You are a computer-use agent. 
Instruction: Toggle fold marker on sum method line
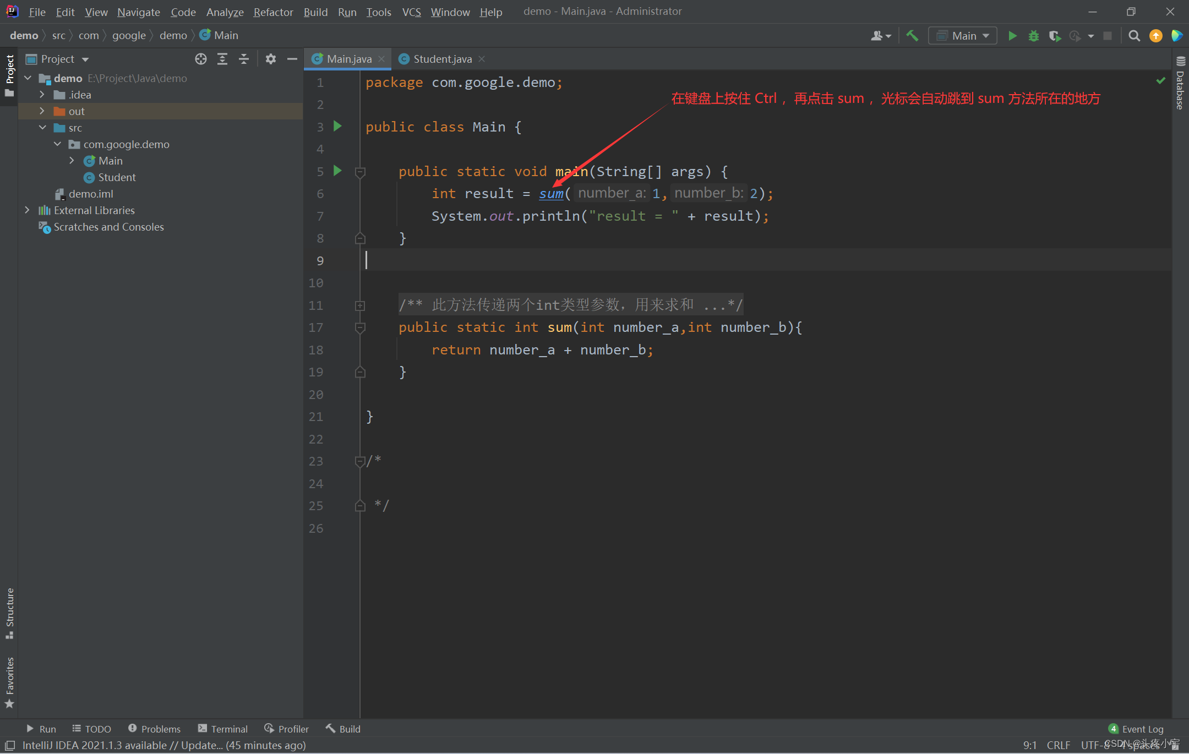(360, 327)
